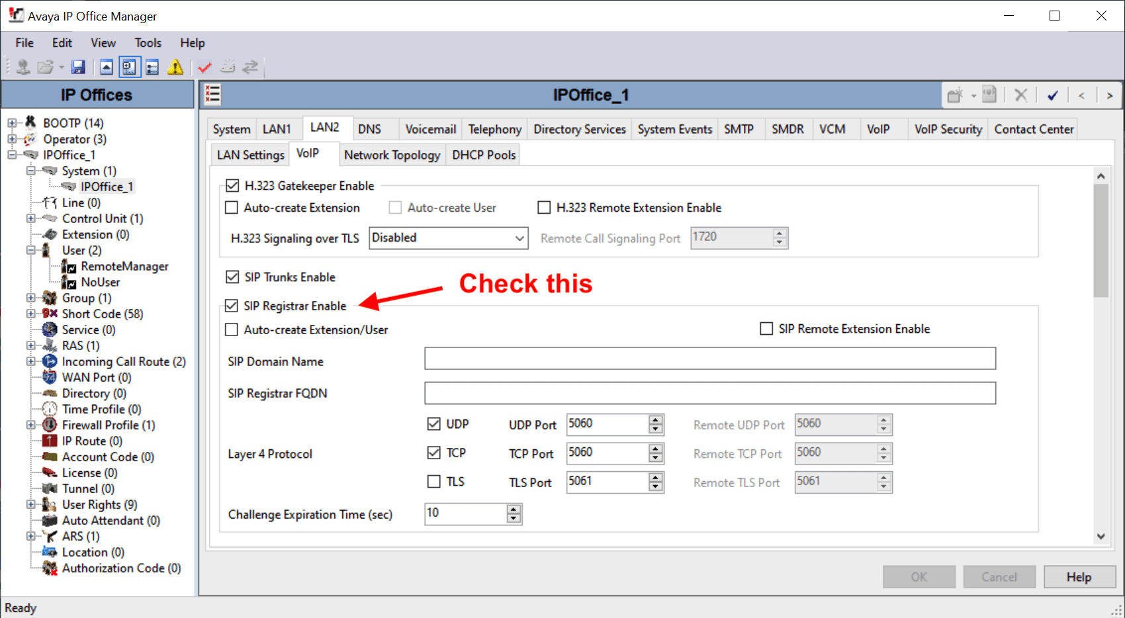Screen dimensions: 1125x618
Task: Click the Open Configuration from IP Office icon
Action: [x=23, y=67]
